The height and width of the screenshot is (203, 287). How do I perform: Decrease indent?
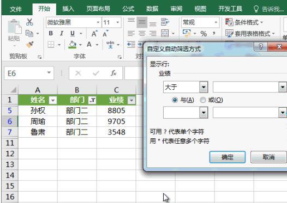pos(131,45)
